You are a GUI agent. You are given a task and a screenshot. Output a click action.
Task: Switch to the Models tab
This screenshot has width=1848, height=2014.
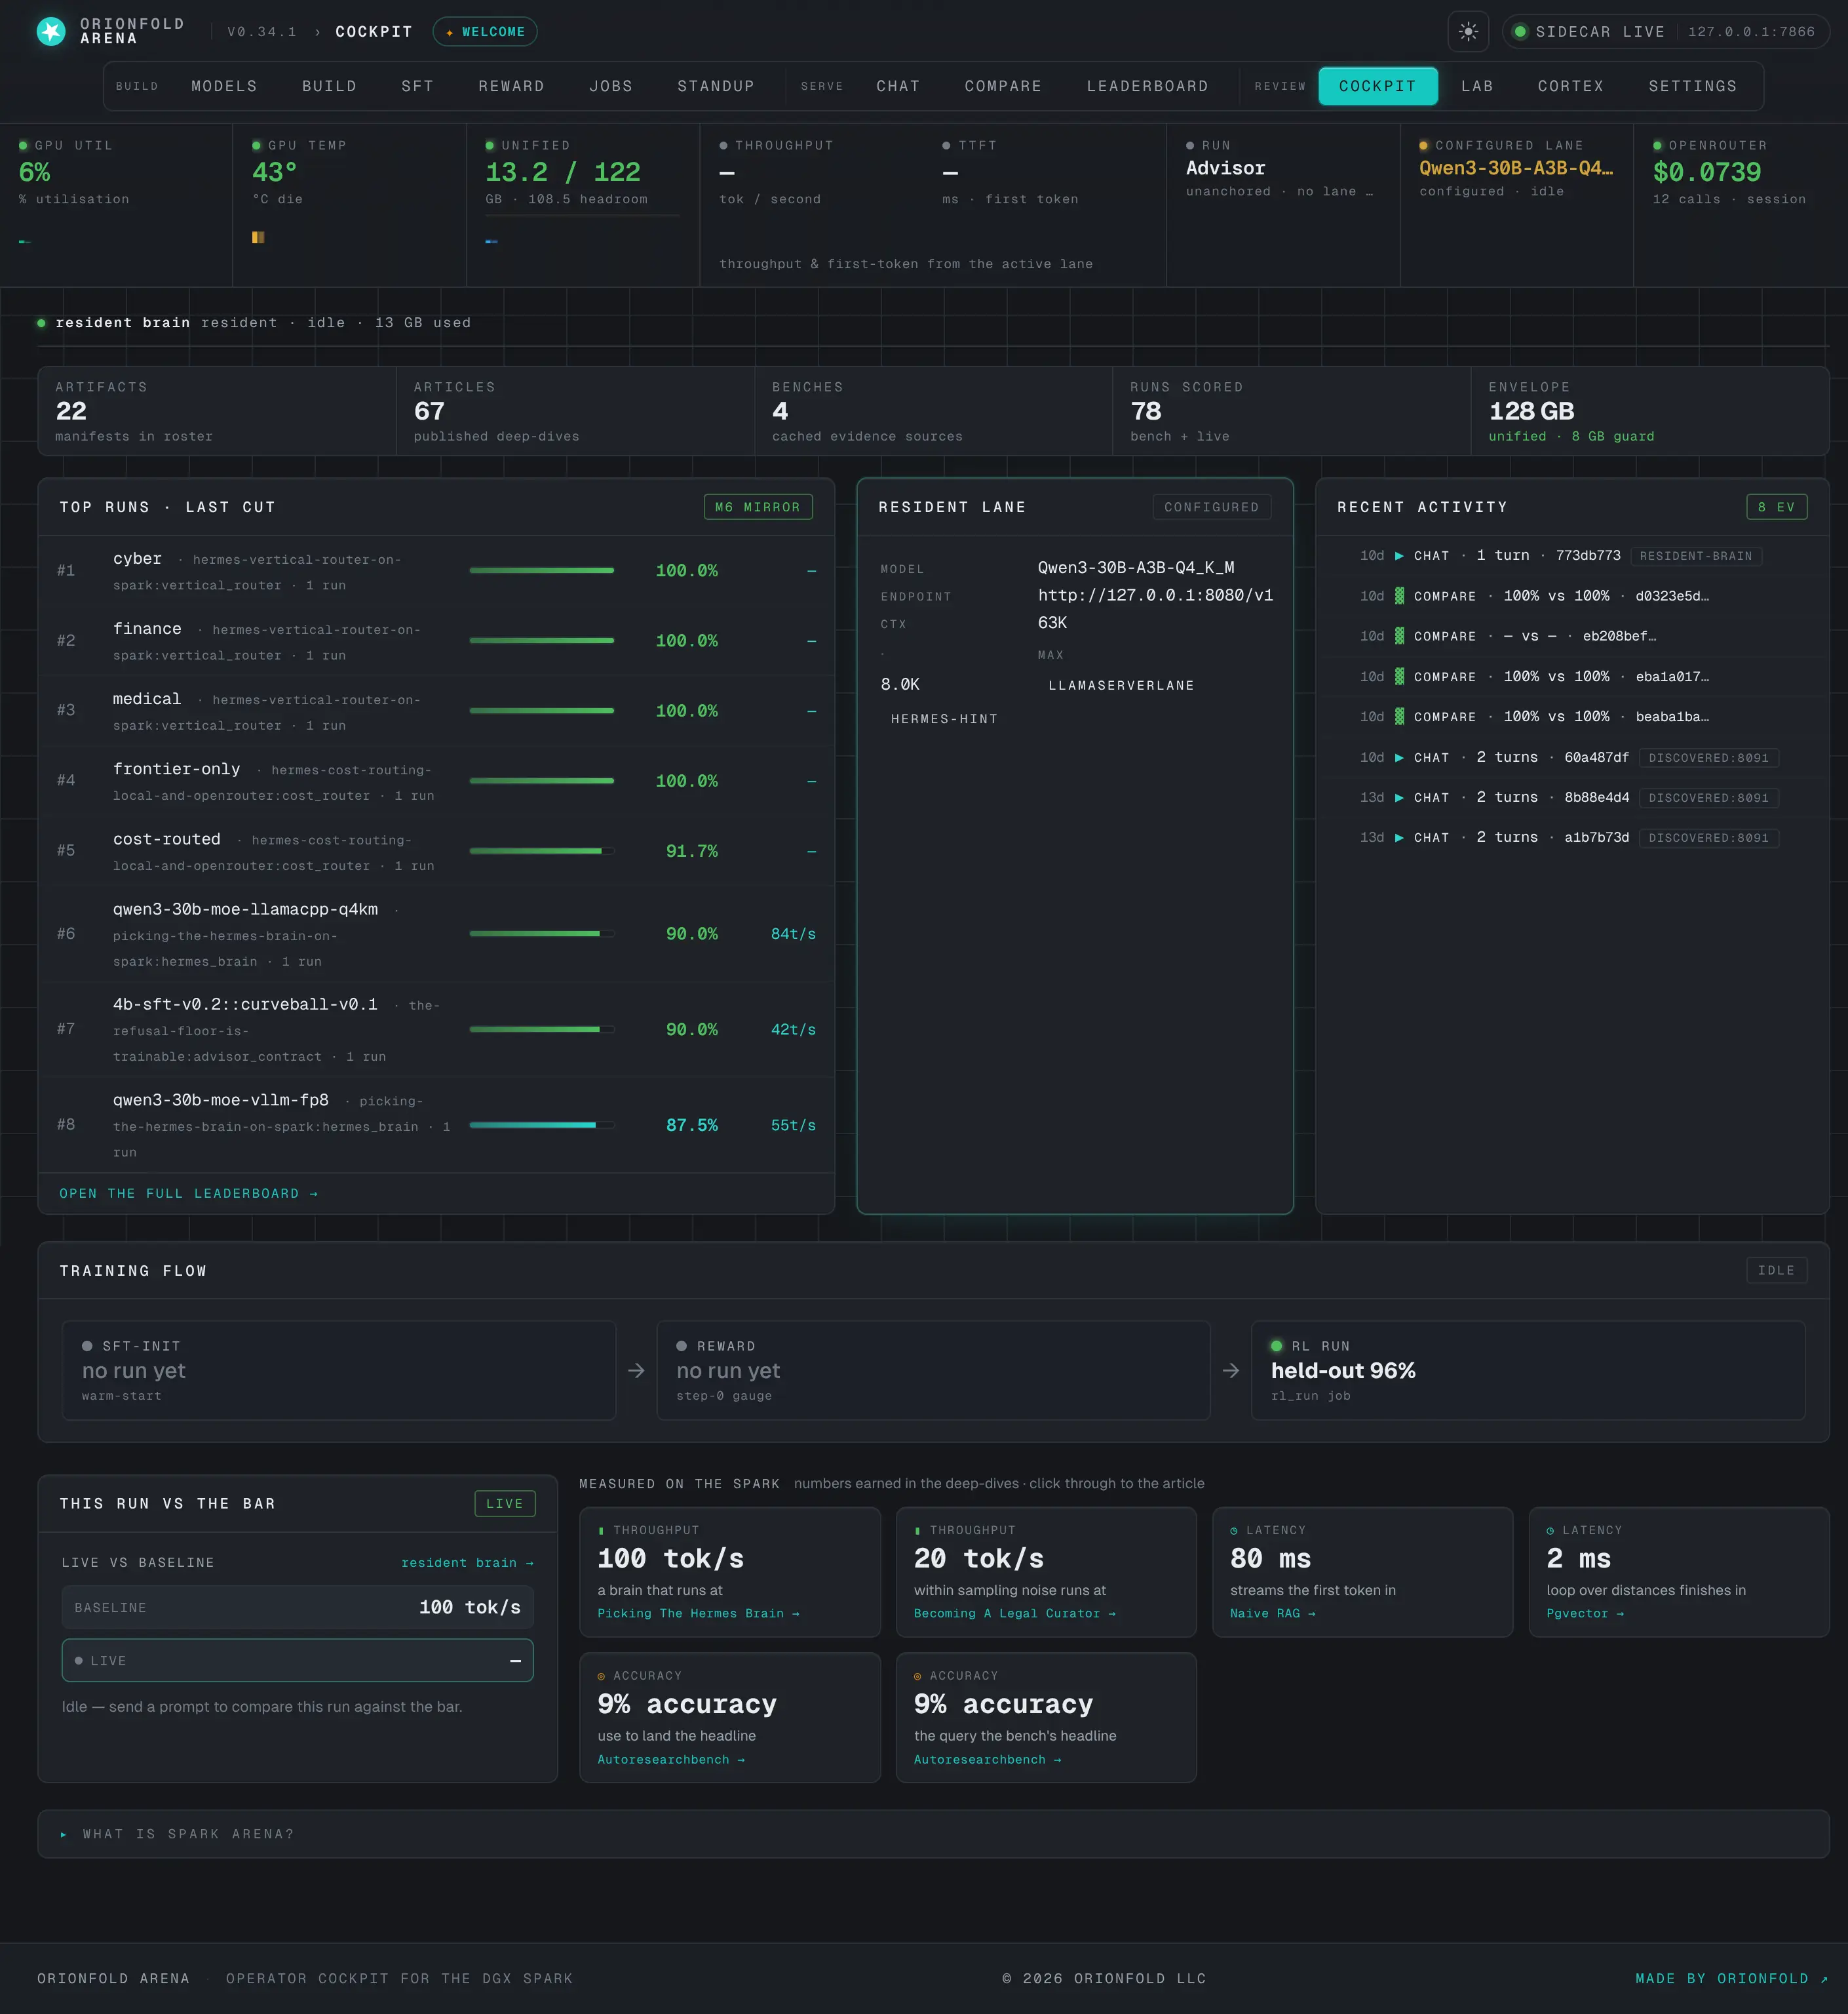point(224,86)
